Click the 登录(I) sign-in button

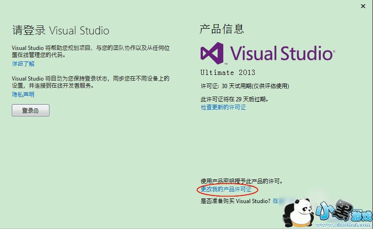31,110
